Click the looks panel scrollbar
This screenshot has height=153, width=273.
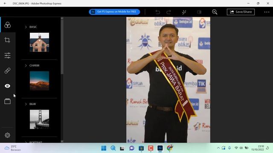[62, 47]
